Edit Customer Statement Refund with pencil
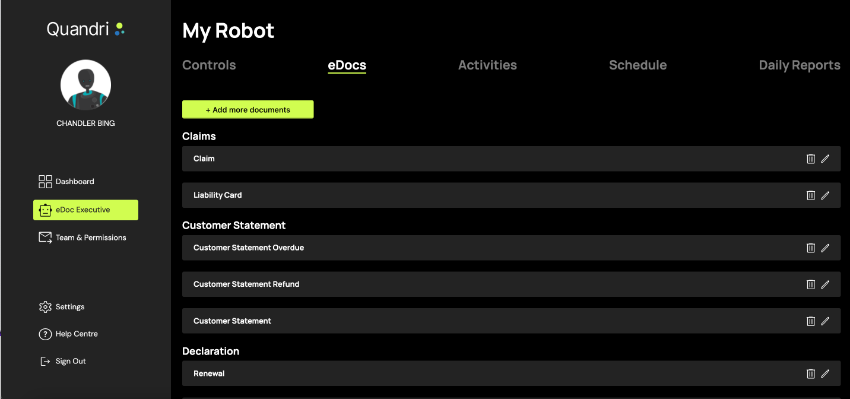 825,284
